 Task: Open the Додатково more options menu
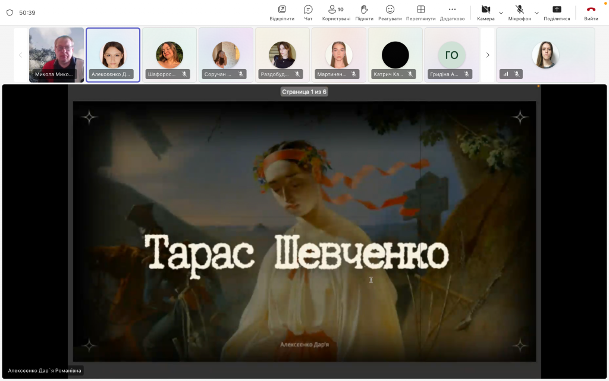point(452,12)
